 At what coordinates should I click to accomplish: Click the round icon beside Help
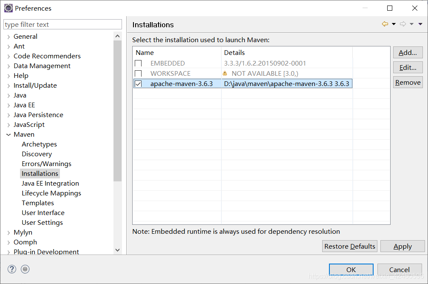click(x=25, y=269)
